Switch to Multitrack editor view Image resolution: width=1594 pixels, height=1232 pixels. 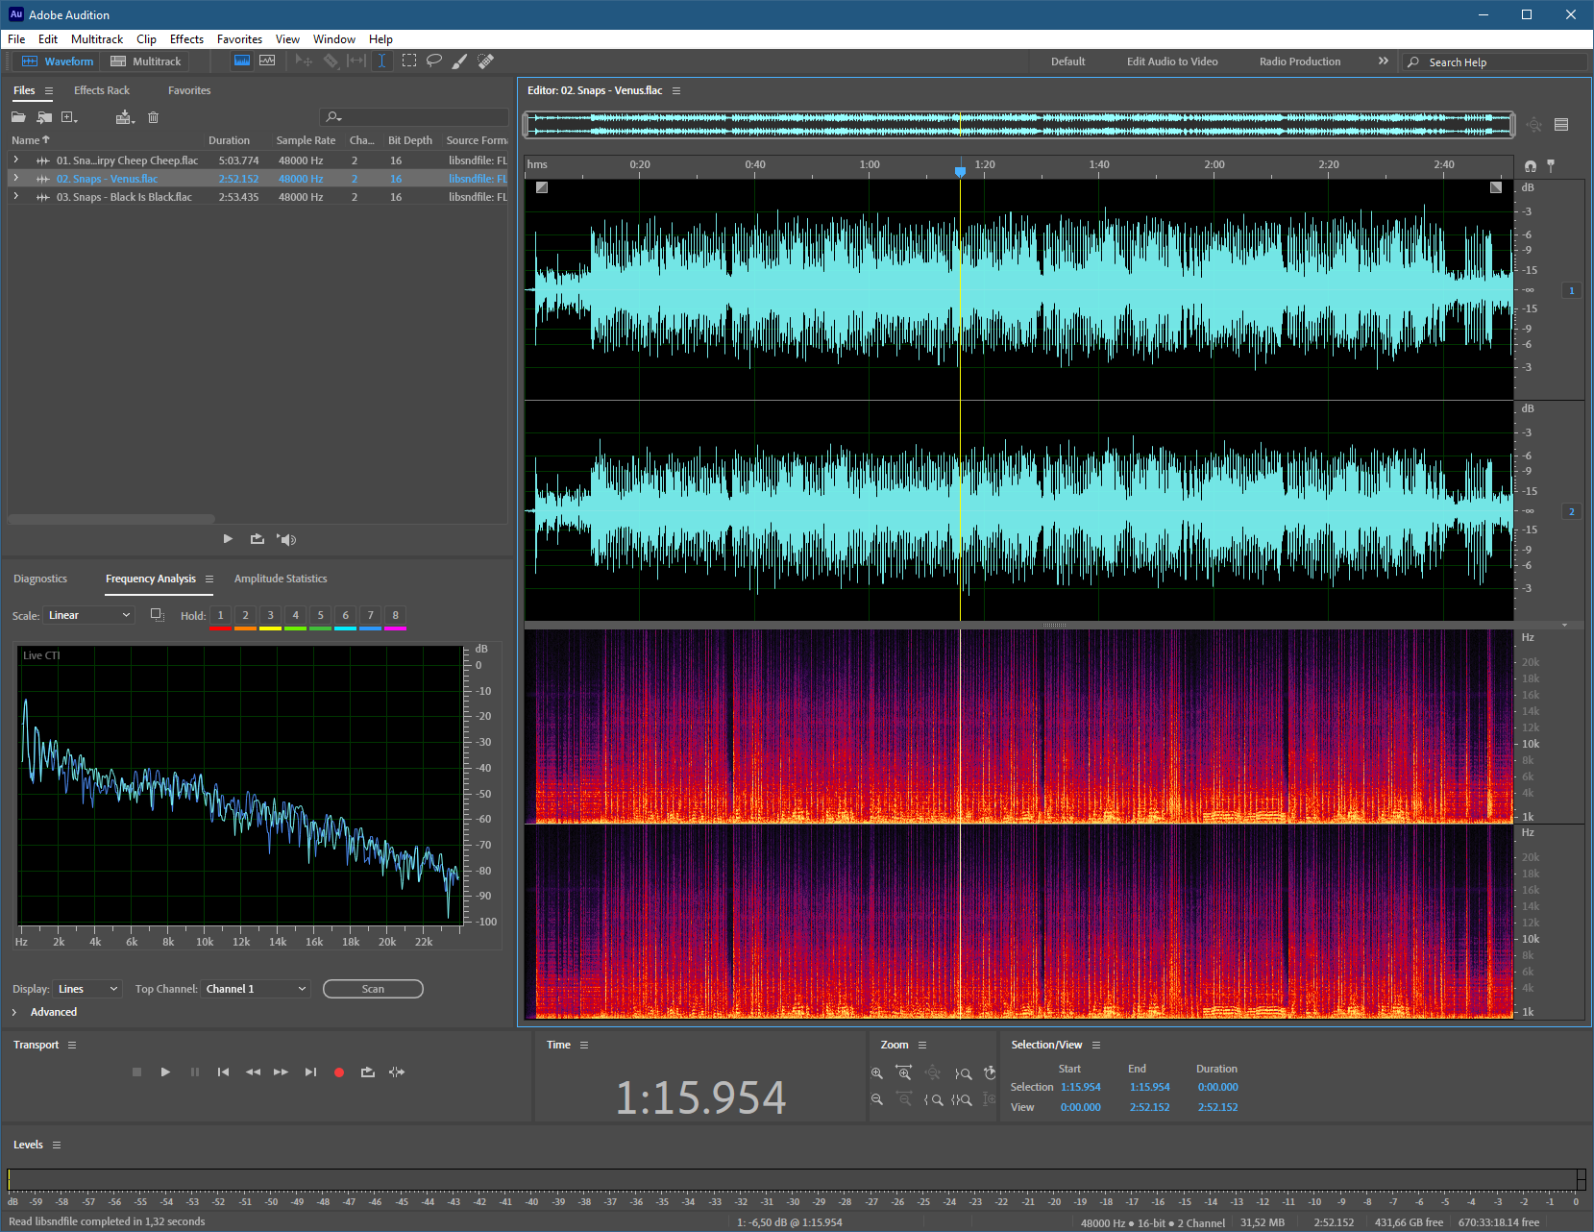pos(146,62)
